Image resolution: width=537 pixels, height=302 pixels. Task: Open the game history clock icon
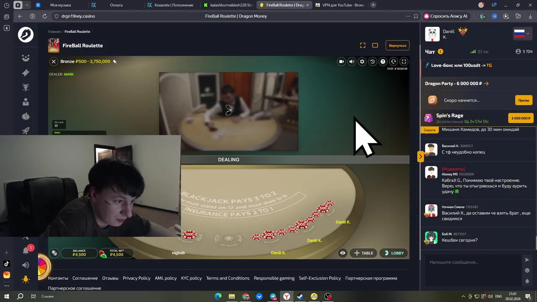point(372,62)
